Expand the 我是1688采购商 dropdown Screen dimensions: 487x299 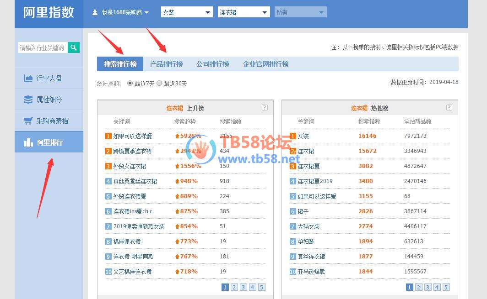(125, 12)
